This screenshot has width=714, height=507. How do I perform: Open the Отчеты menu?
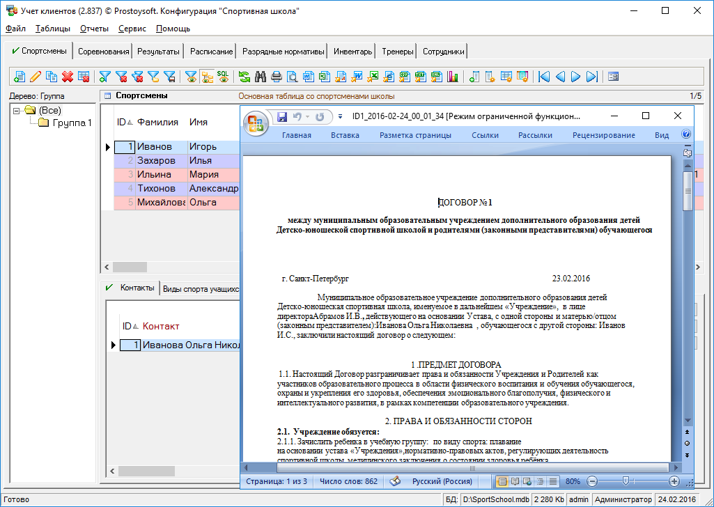coord(93,29)
